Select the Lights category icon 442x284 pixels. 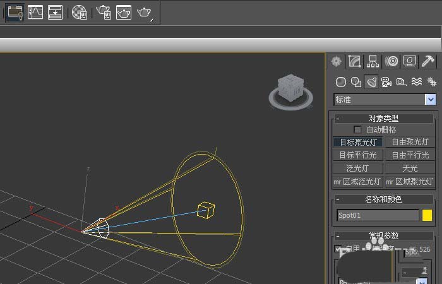(x=371, y=82)
